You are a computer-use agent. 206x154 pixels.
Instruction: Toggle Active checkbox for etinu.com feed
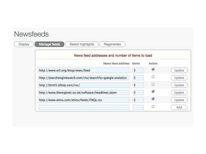[153, 99]
